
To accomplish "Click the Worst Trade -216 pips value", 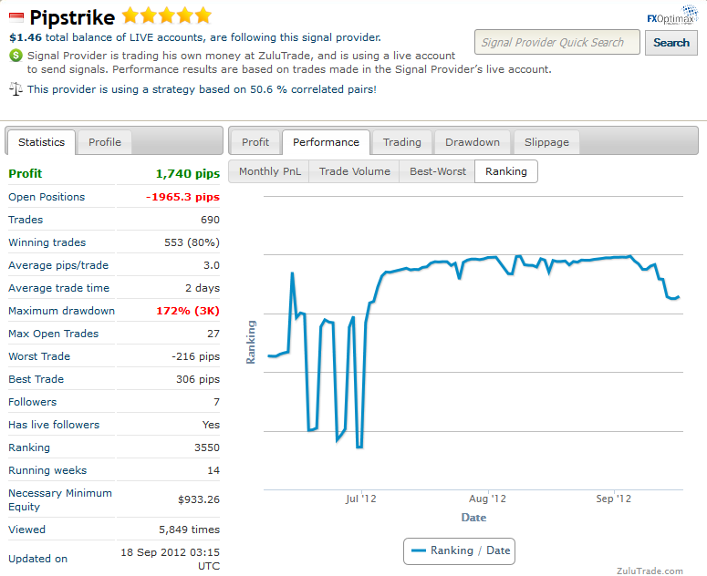I will coord(196,356).
